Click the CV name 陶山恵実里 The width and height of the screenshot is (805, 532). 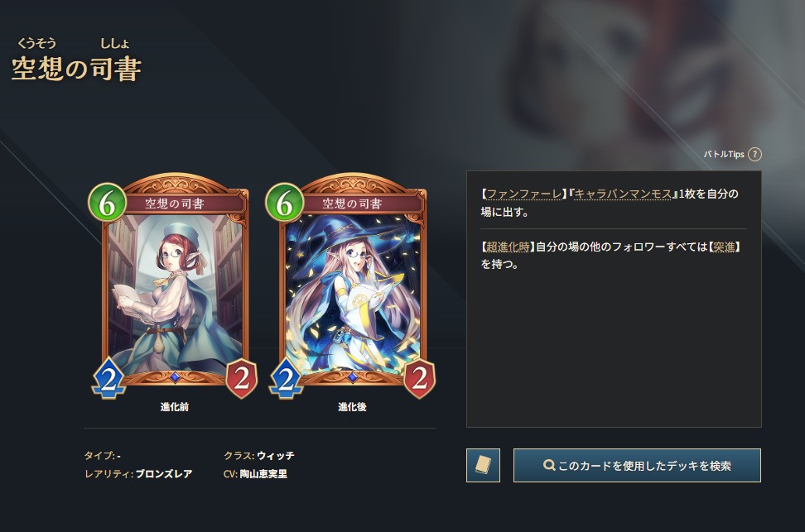263,474
